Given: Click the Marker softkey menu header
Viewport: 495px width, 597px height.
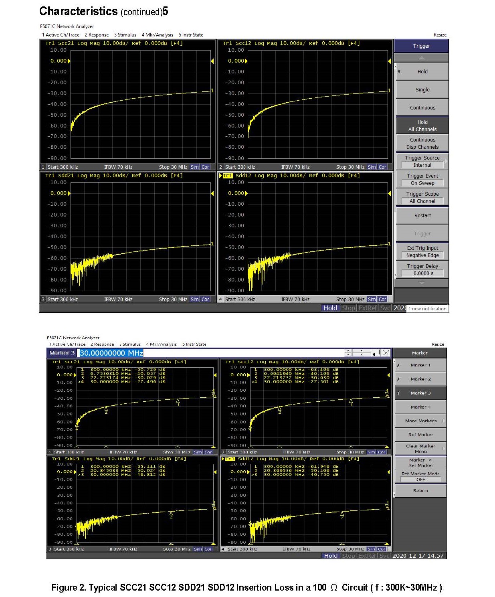Looking at the screenshot, I should click(420, 353).
